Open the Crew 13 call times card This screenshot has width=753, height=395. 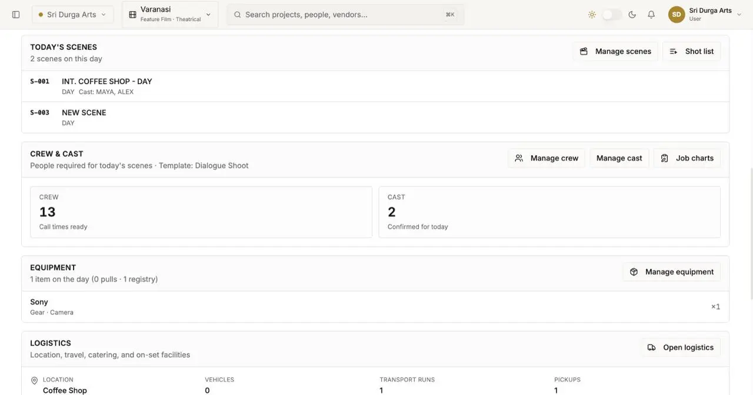click(201, 212)
